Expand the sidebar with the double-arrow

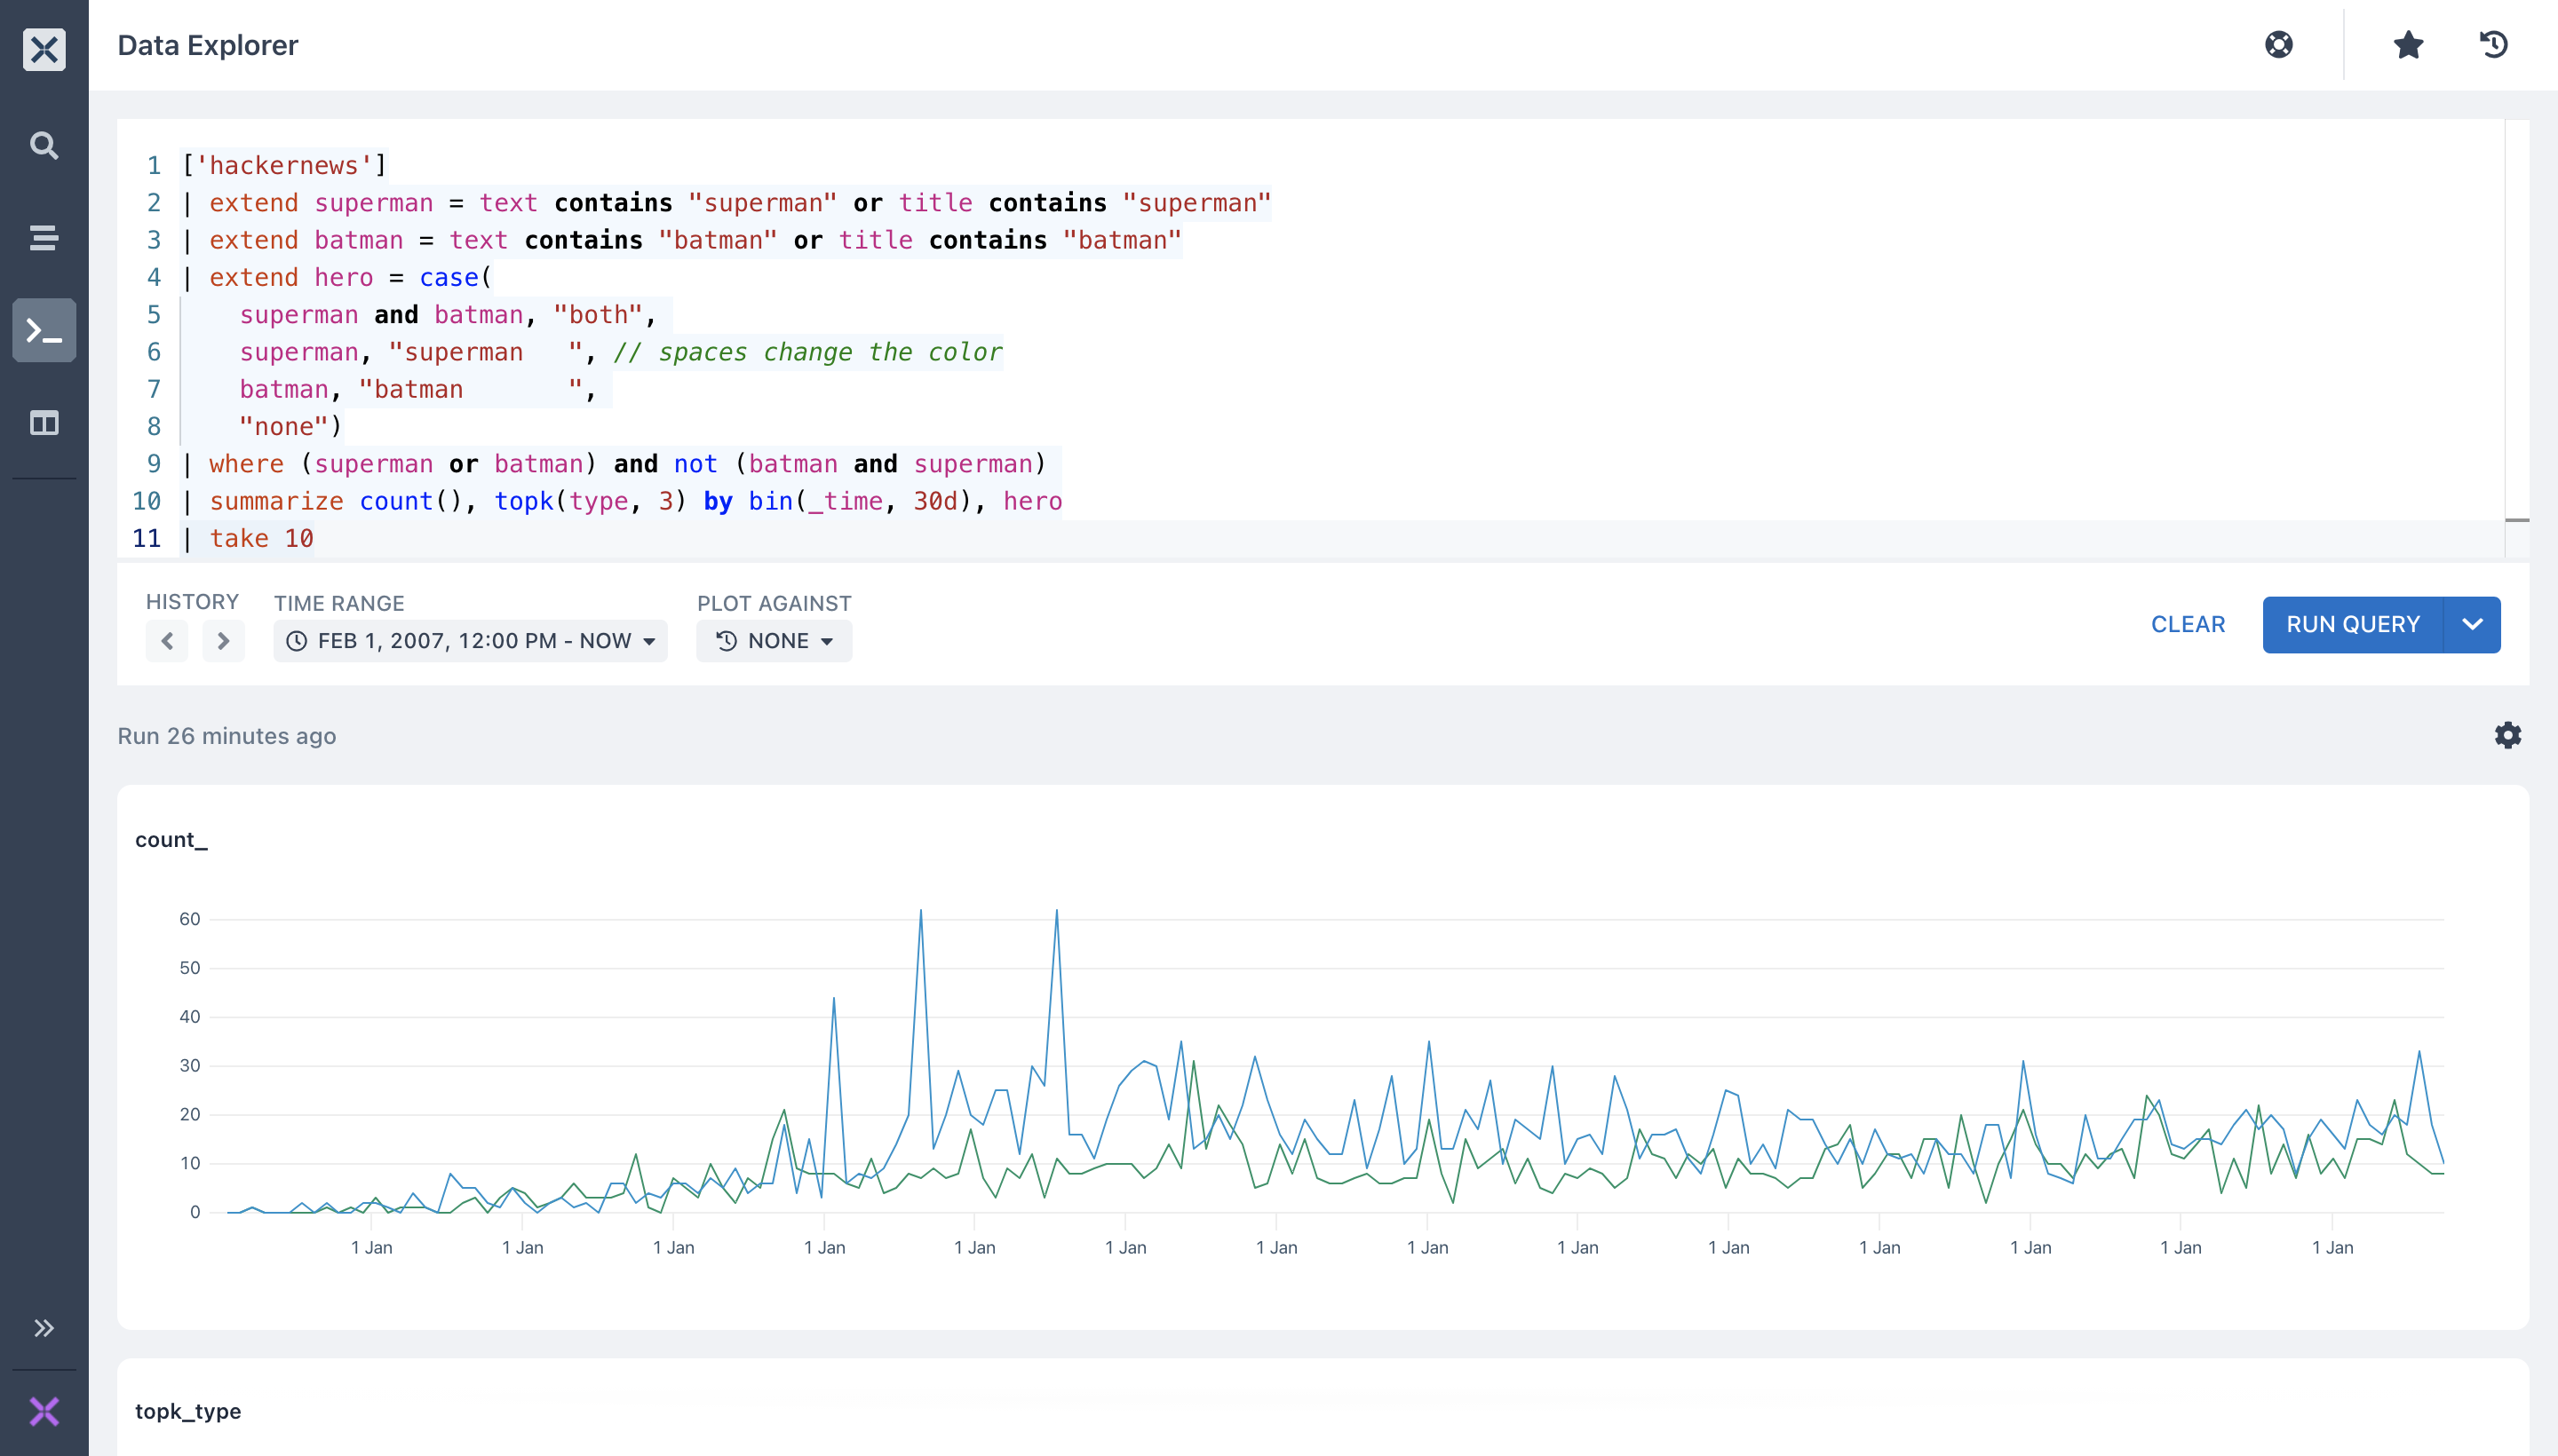44,1327
